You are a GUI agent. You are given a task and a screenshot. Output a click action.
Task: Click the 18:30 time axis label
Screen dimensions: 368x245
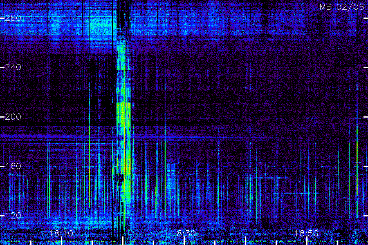click(184, 234)
